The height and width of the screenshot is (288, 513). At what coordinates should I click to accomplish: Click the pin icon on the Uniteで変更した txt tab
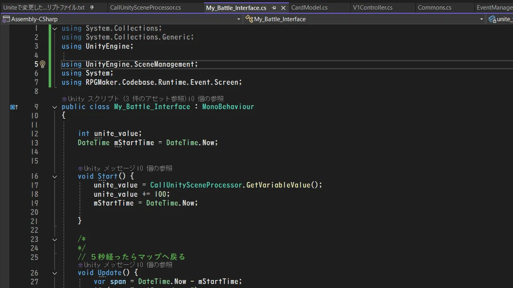(x=92, y=8)
